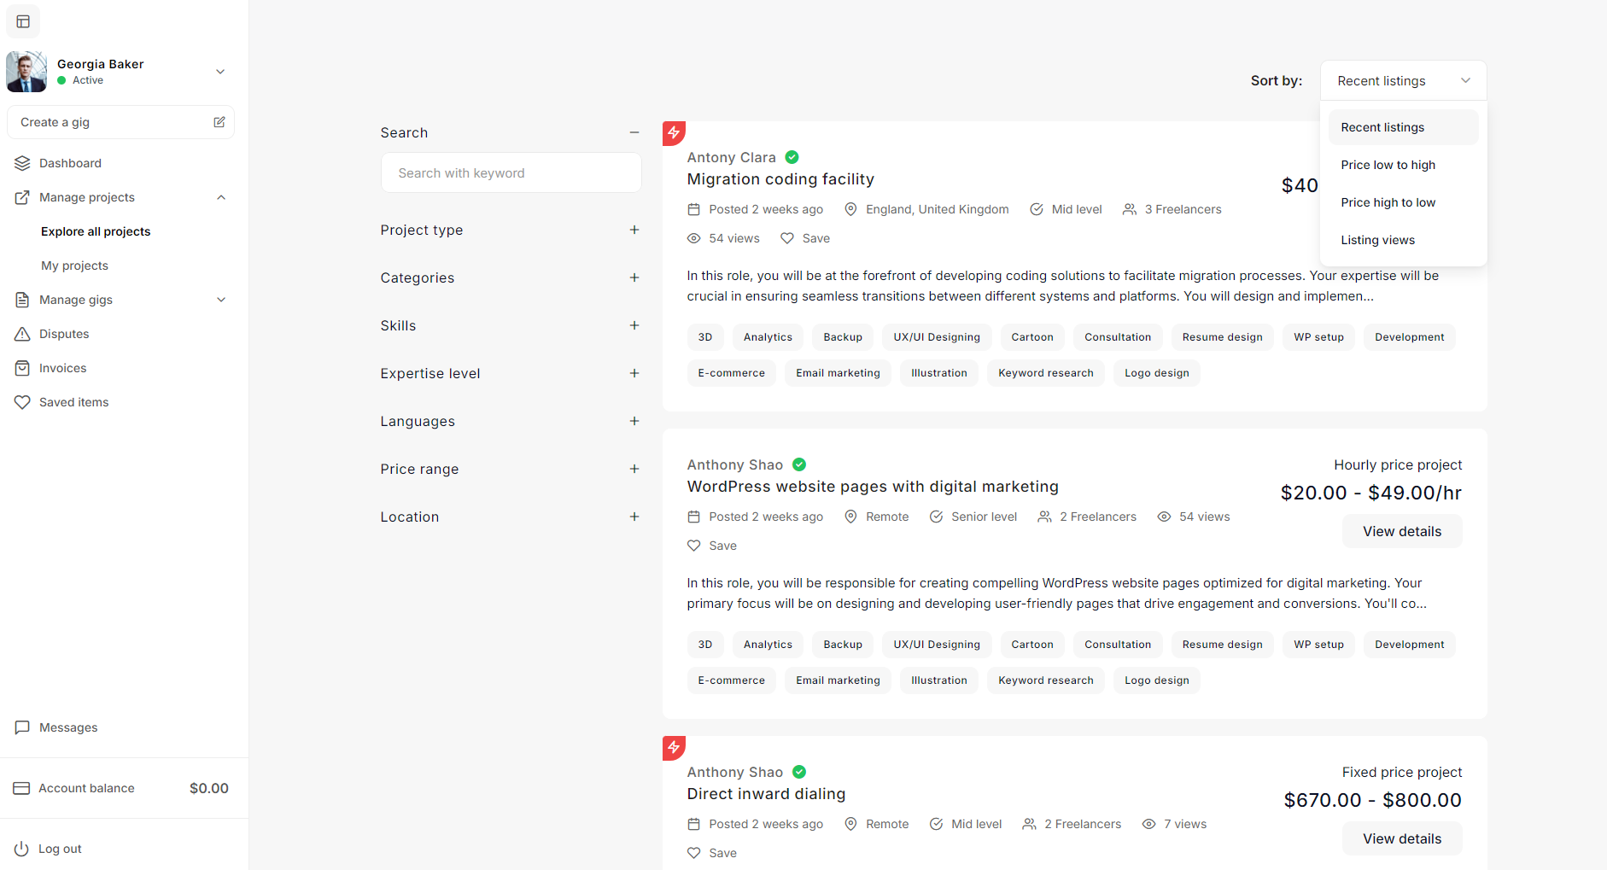
Task: Save the Migration coding facility project
Action: 805,238
